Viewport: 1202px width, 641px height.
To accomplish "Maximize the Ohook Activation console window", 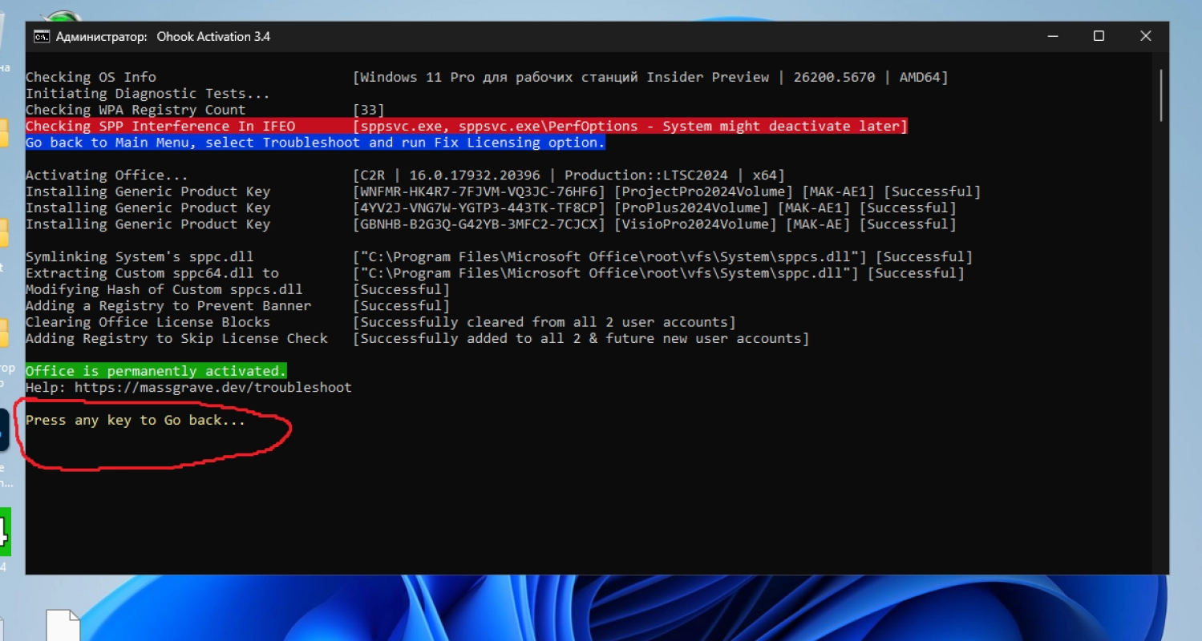I will (x=1099, y=36).
